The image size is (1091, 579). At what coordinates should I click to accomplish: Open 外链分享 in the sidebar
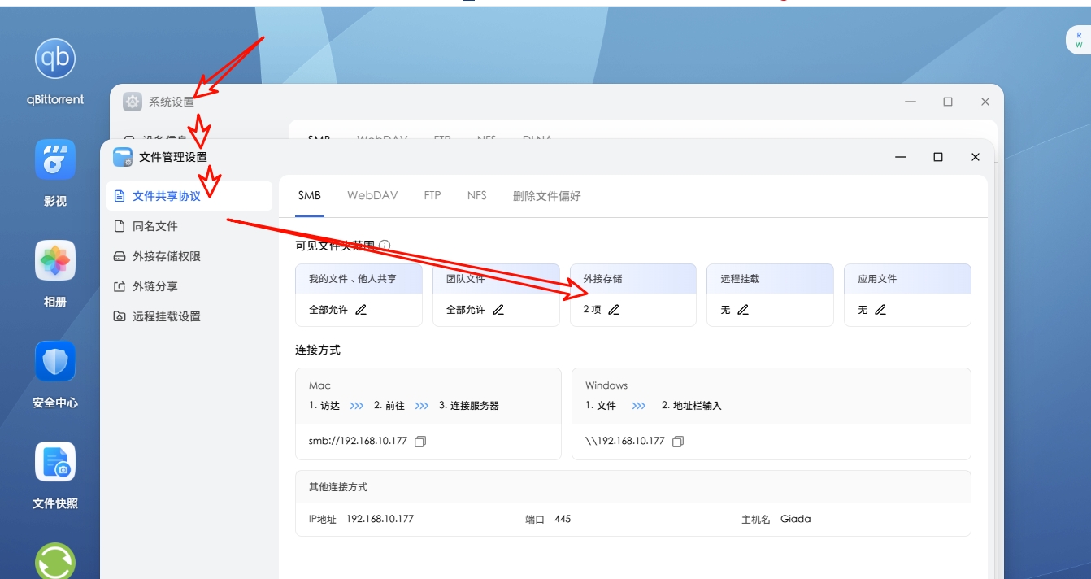pos(189,286)
